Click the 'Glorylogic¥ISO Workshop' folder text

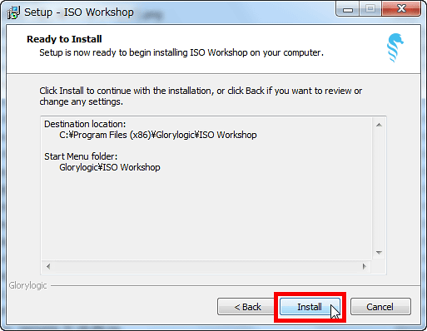click(x=110, y=167)
